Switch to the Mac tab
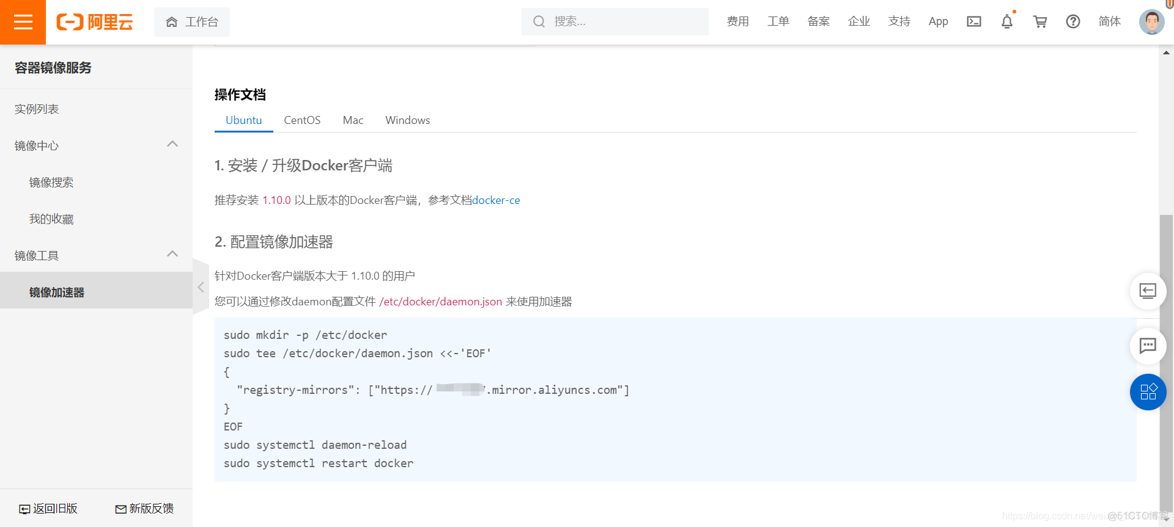 pos(353,120)
